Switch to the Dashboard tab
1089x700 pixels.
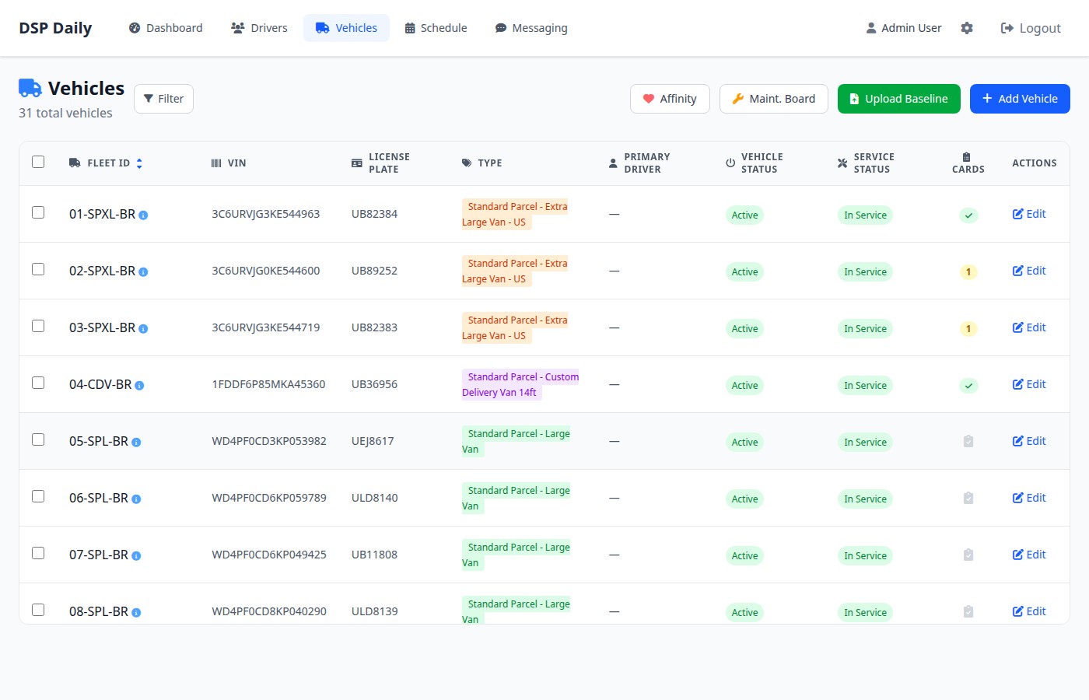165,27
